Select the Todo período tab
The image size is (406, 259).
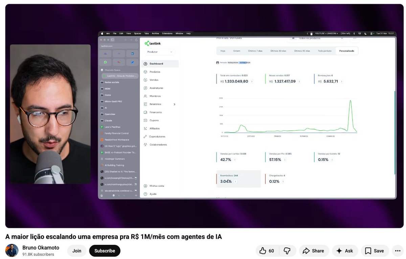[x=325, y=51]
